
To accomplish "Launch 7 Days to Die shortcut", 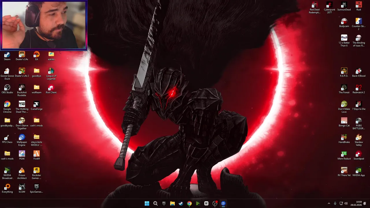I will (x=359, y=106).
